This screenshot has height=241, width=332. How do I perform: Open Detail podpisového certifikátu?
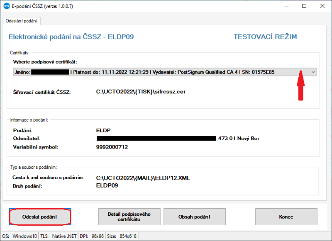tap(129, 217)
